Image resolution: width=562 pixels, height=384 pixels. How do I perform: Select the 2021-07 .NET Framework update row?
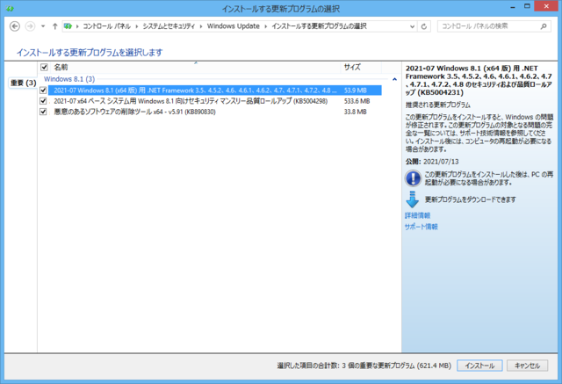point(214,91)
